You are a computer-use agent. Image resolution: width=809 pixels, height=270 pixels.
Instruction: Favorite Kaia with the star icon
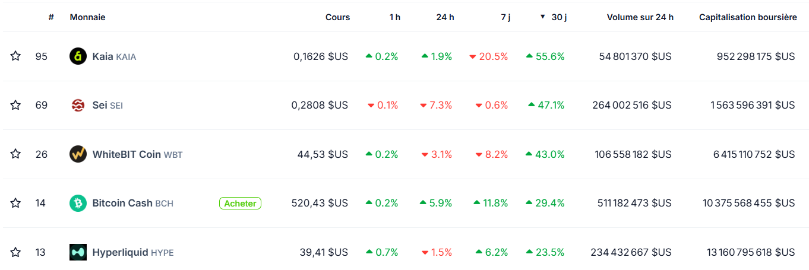15,56
